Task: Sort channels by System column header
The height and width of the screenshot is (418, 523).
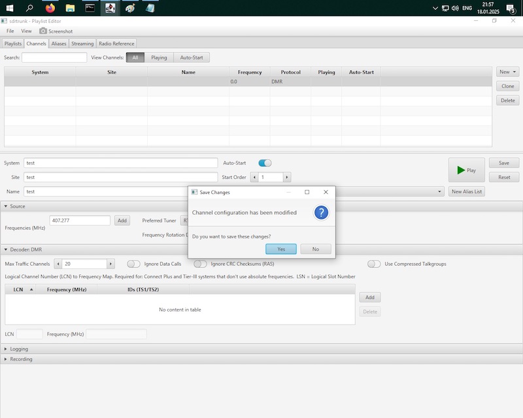Action: 40,72
